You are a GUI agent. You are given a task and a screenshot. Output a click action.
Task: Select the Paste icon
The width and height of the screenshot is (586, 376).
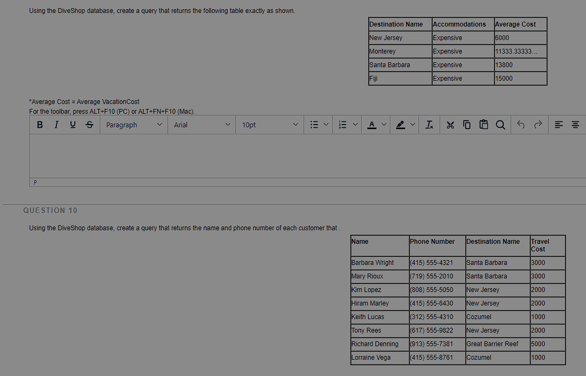484,125
